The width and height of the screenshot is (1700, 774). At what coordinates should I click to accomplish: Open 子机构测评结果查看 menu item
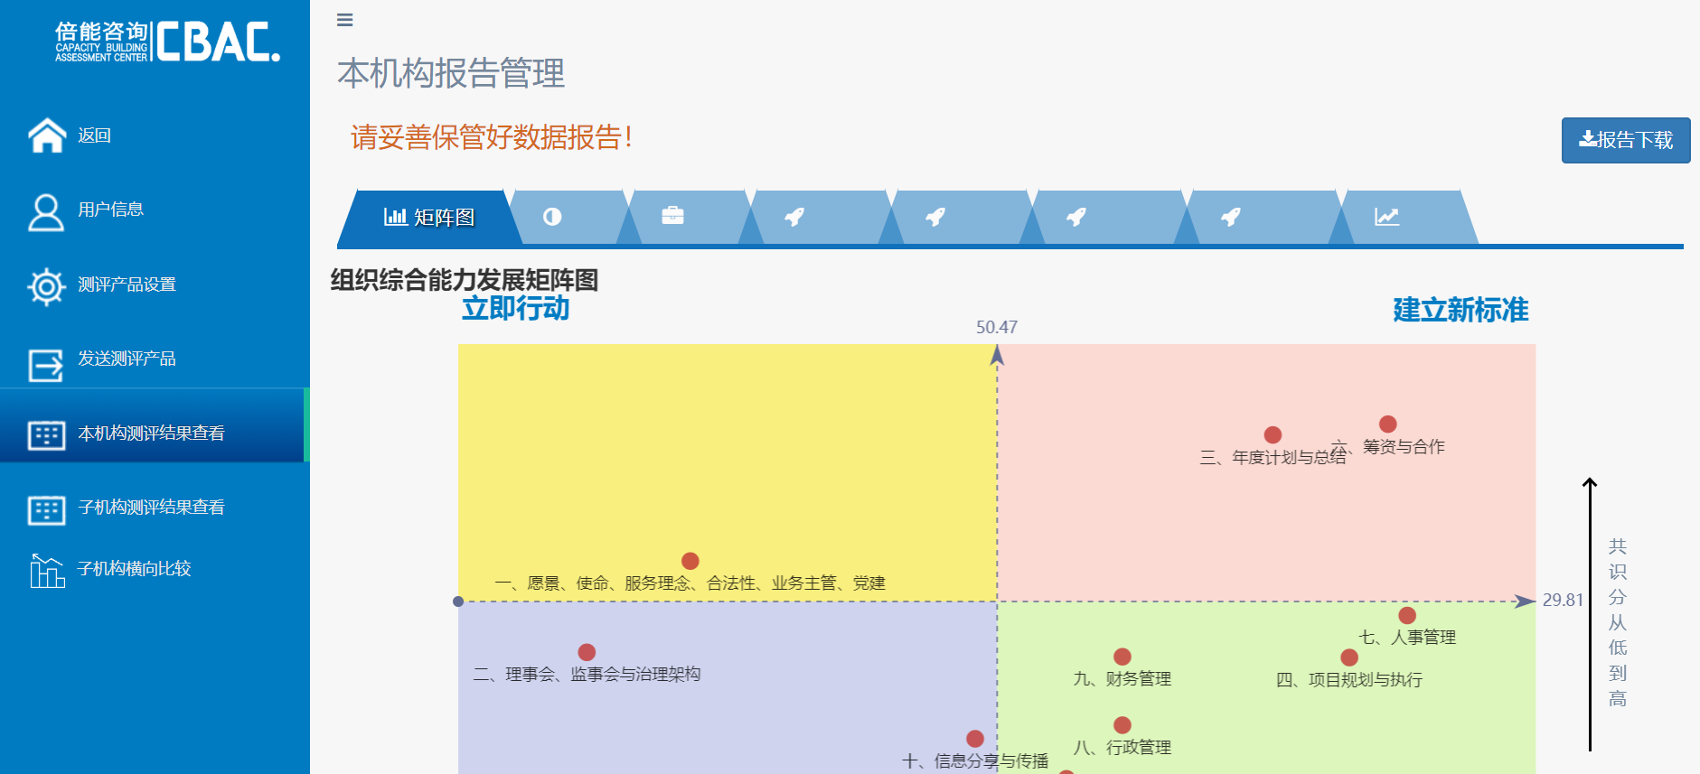tap(151, 508)
